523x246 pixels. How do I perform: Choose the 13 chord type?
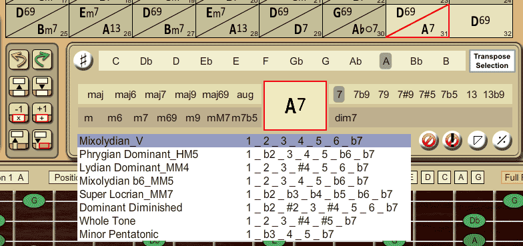click(x=472, y=95)
